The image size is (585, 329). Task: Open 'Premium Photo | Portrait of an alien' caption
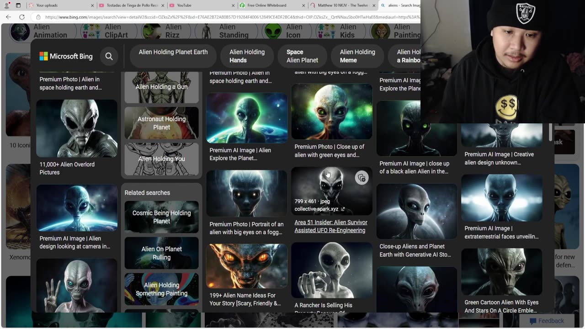tap(246, 228)
